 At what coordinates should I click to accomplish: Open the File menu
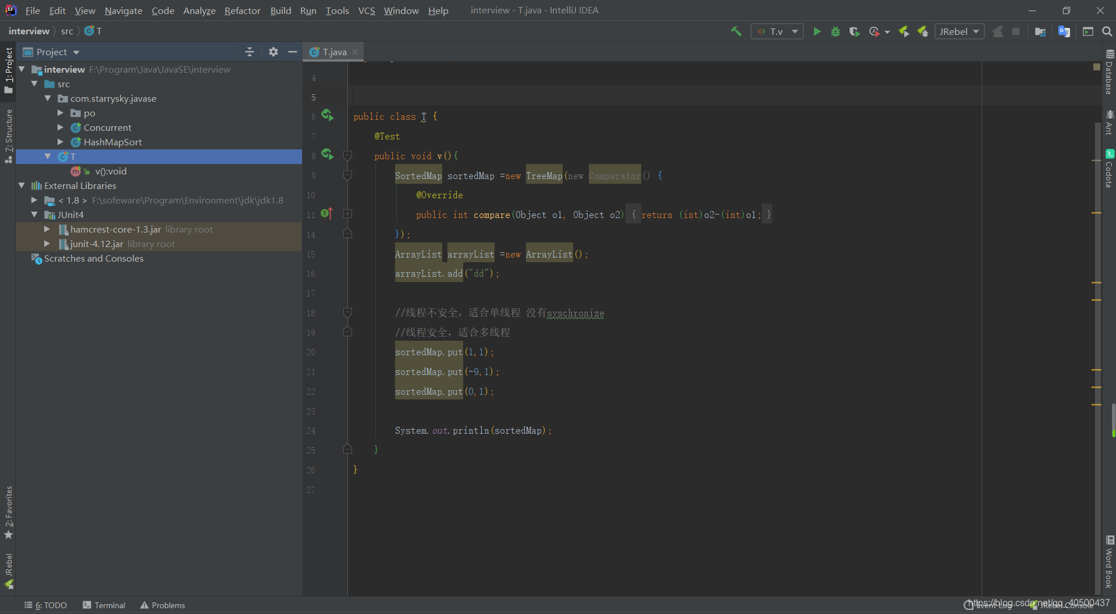33,10
